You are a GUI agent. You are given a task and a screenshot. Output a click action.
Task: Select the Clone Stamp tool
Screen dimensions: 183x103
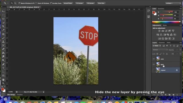pos(3,41)
